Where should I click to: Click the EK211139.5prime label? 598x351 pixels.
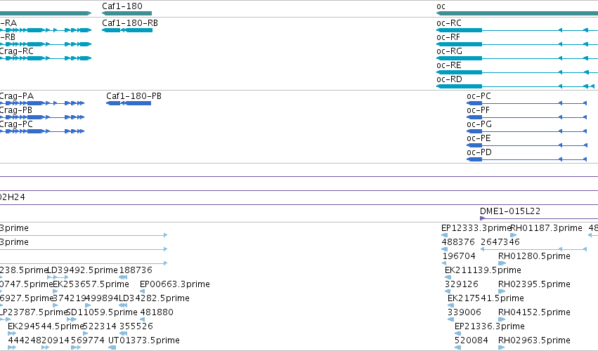pyautogui.click(x=483, y=270)
